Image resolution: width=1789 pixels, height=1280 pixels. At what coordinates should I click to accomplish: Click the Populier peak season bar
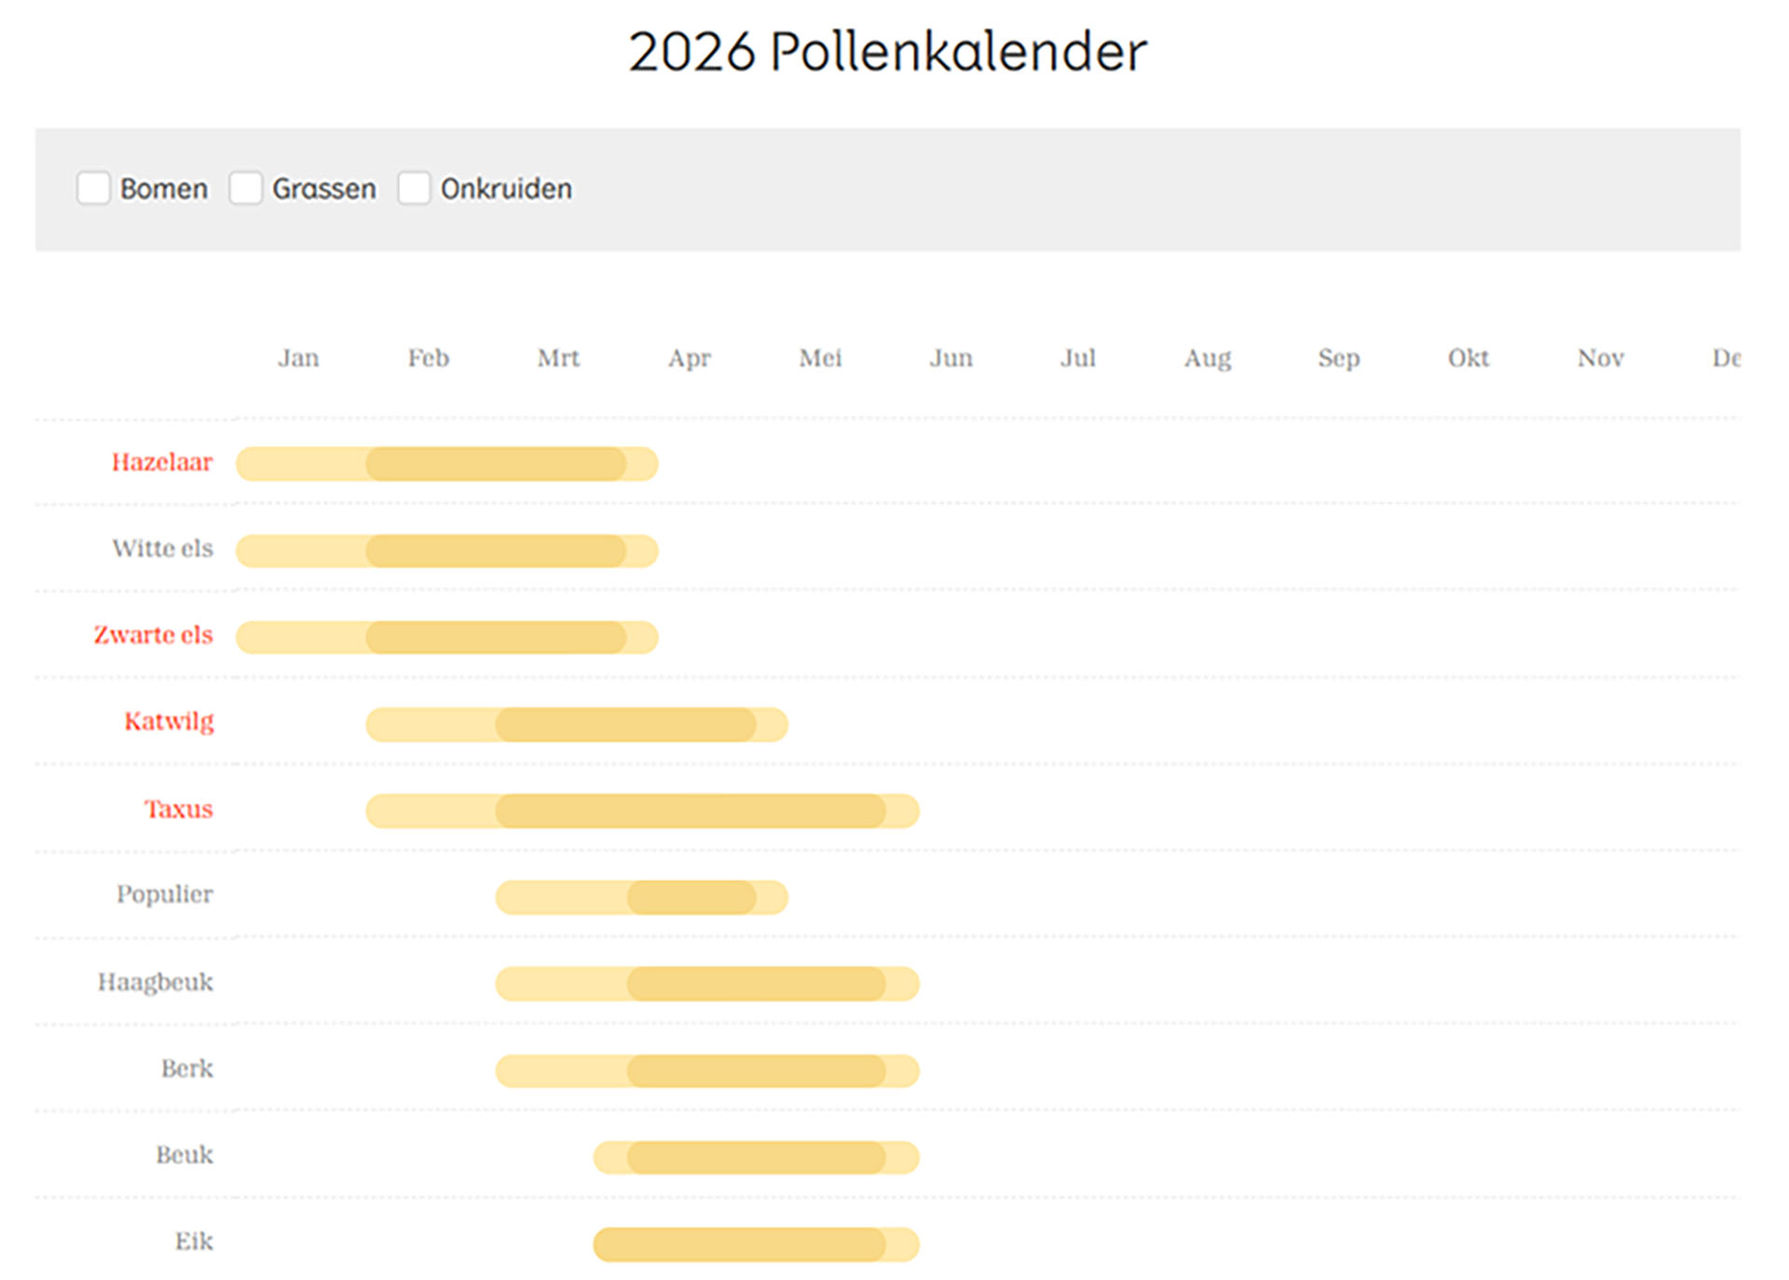[691, 898]
